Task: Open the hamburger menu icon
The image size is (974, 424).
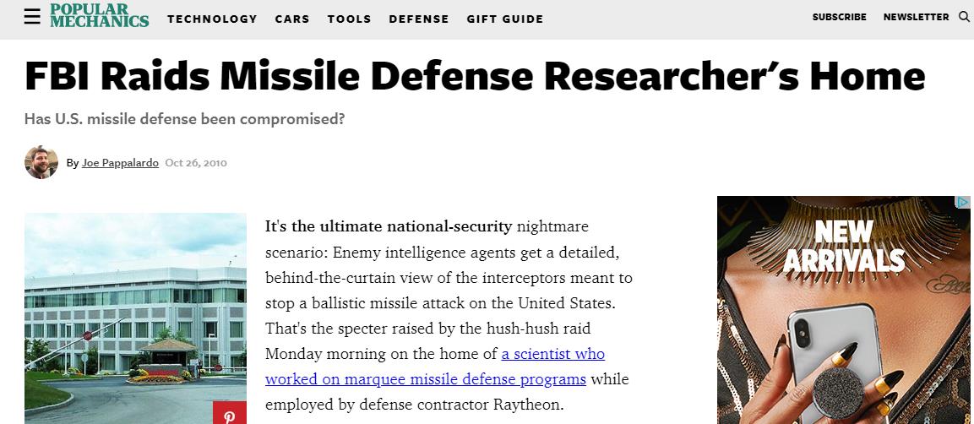Action: click(32, 18)
